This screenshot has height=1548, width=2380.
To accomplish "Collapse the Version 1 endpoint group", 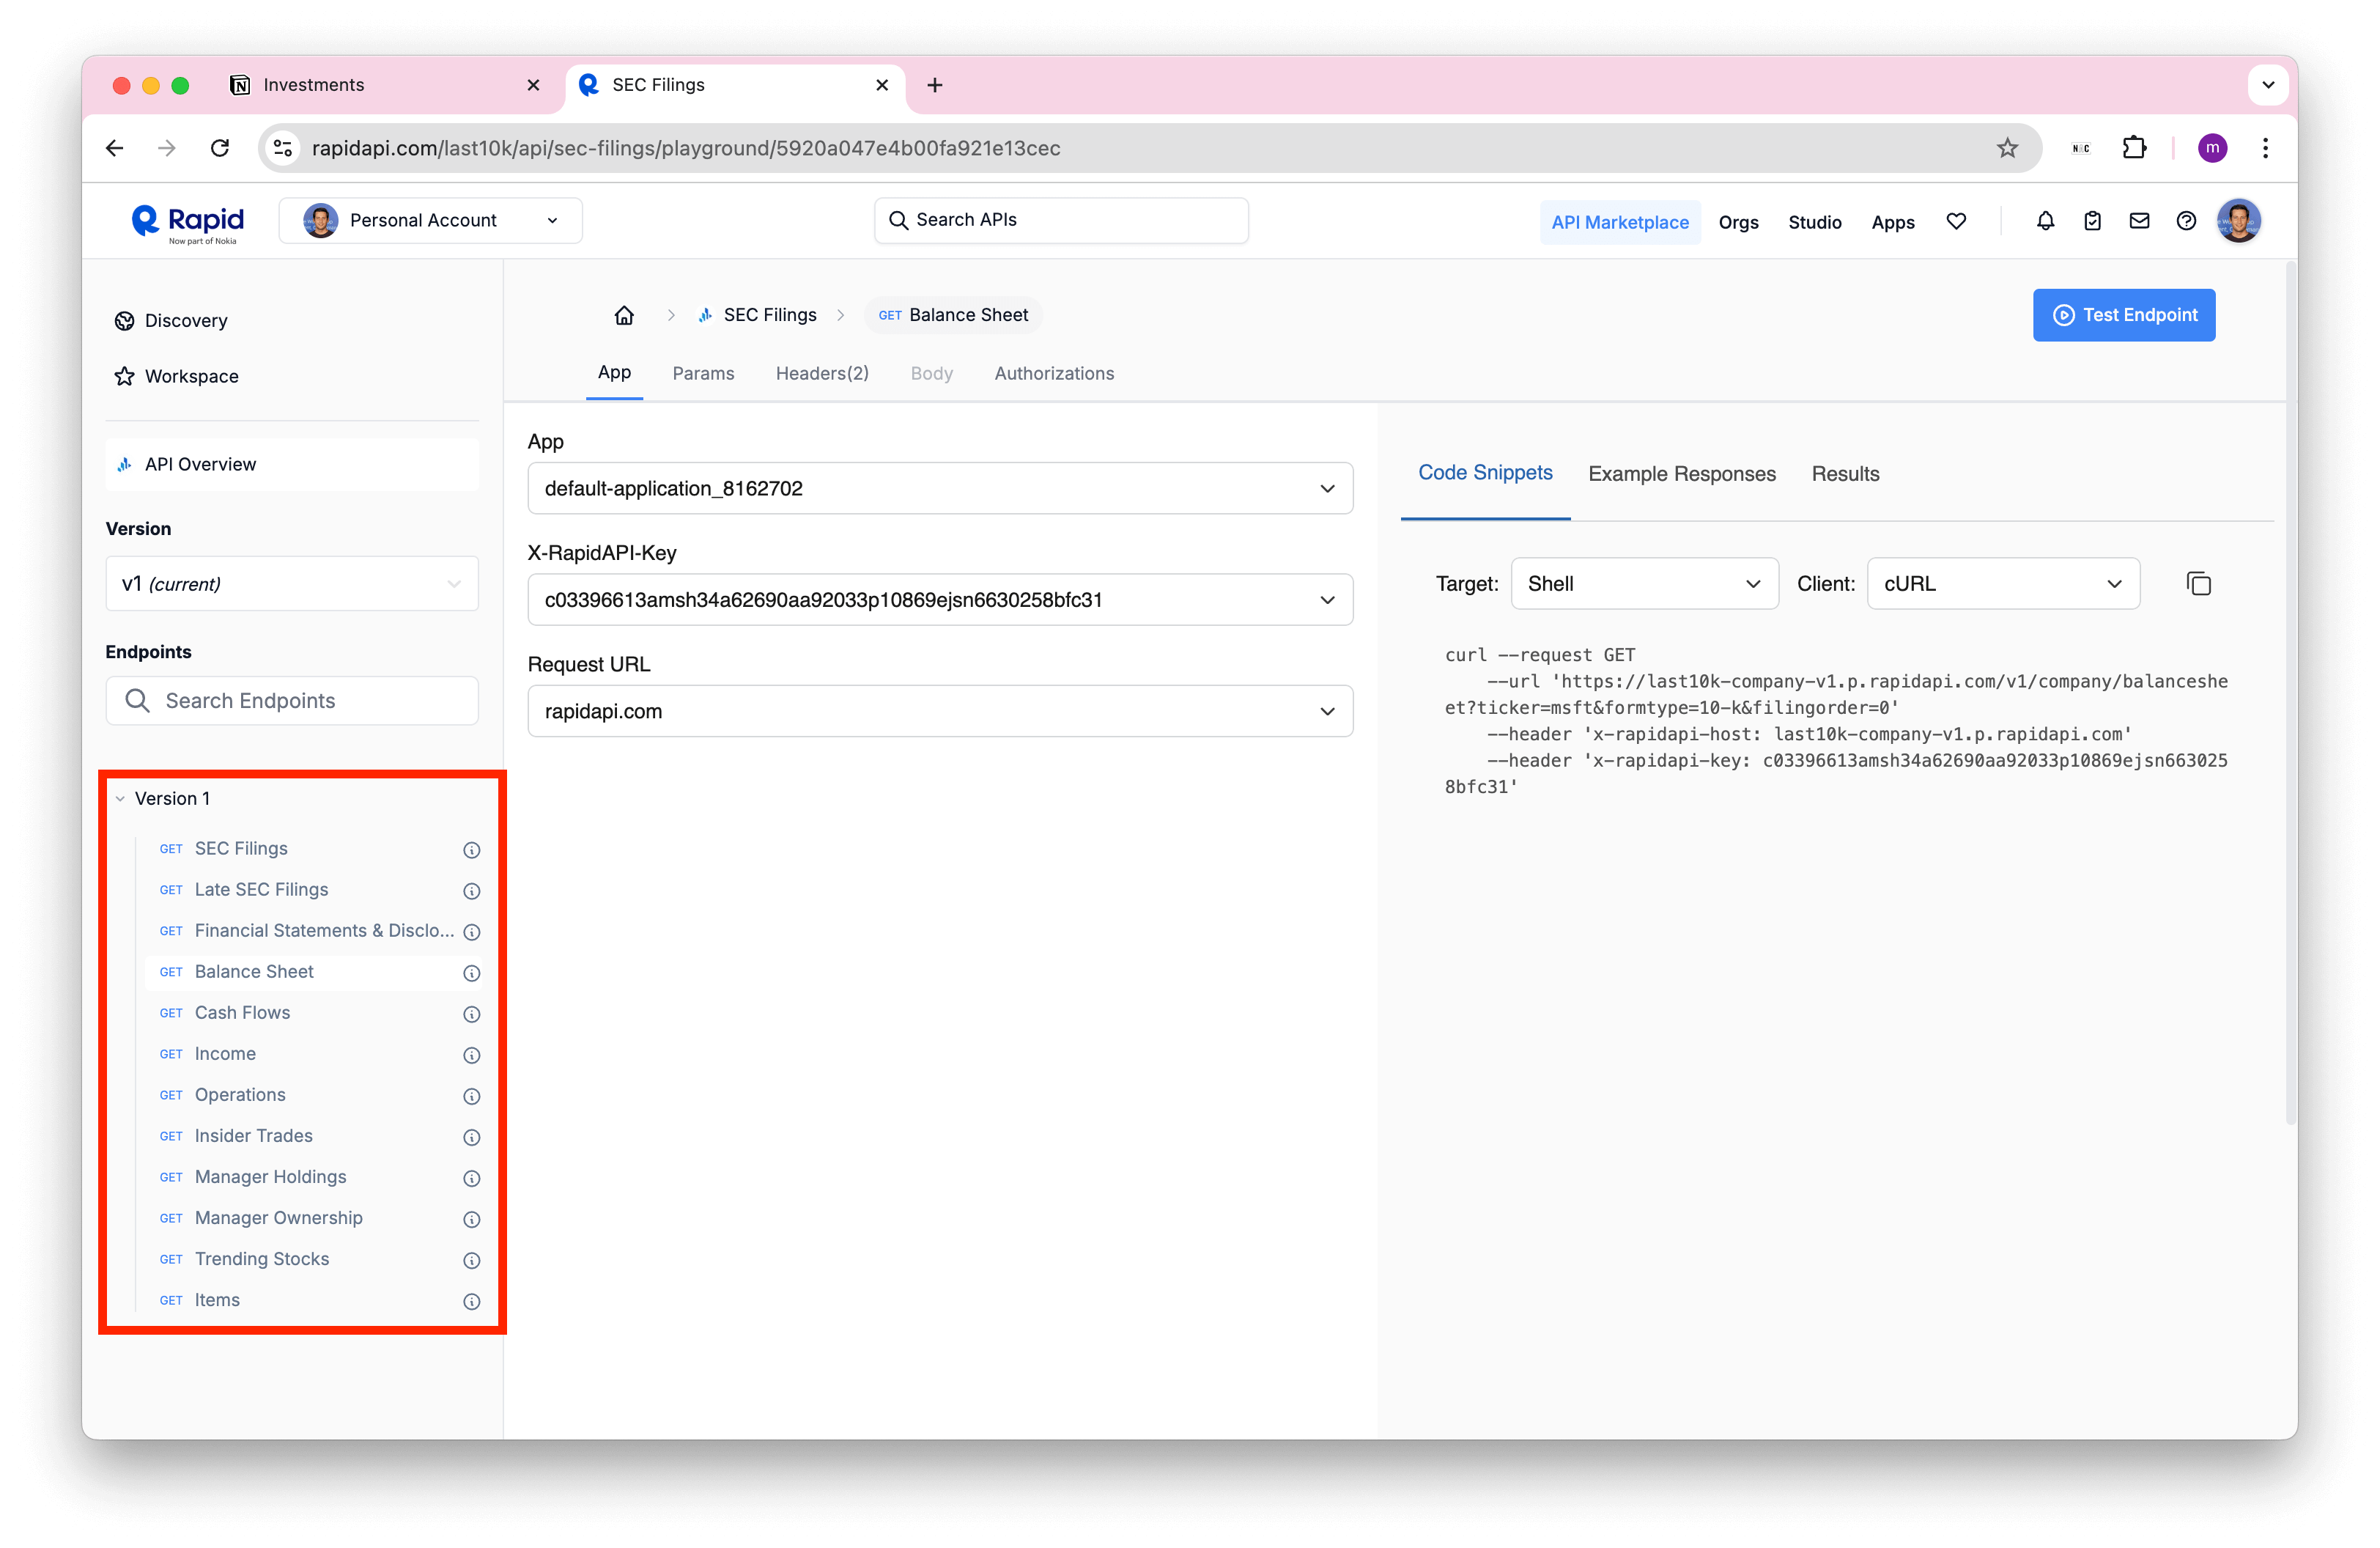I will [x=120, y=798].
